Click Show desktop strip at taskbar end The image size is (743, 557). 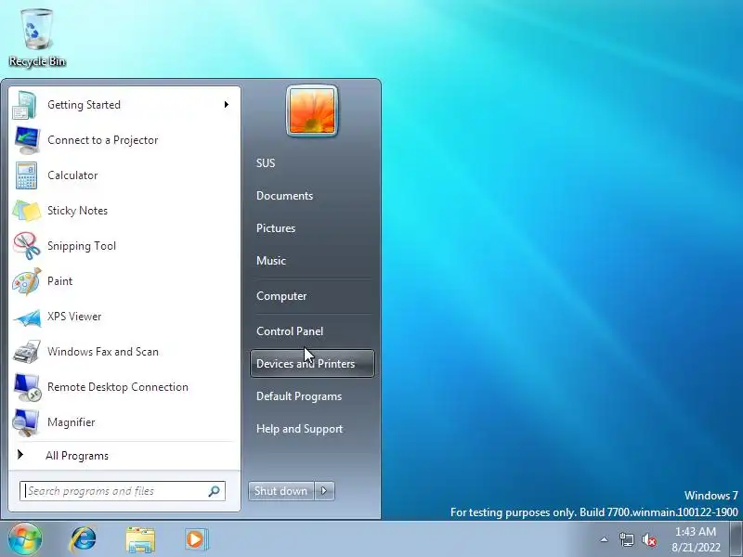736,539
